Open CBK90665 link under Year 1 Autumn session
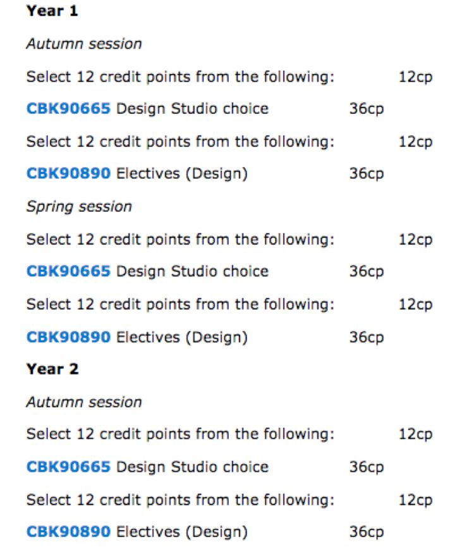The width and height of the screenshot is (455, 554). 68,109
